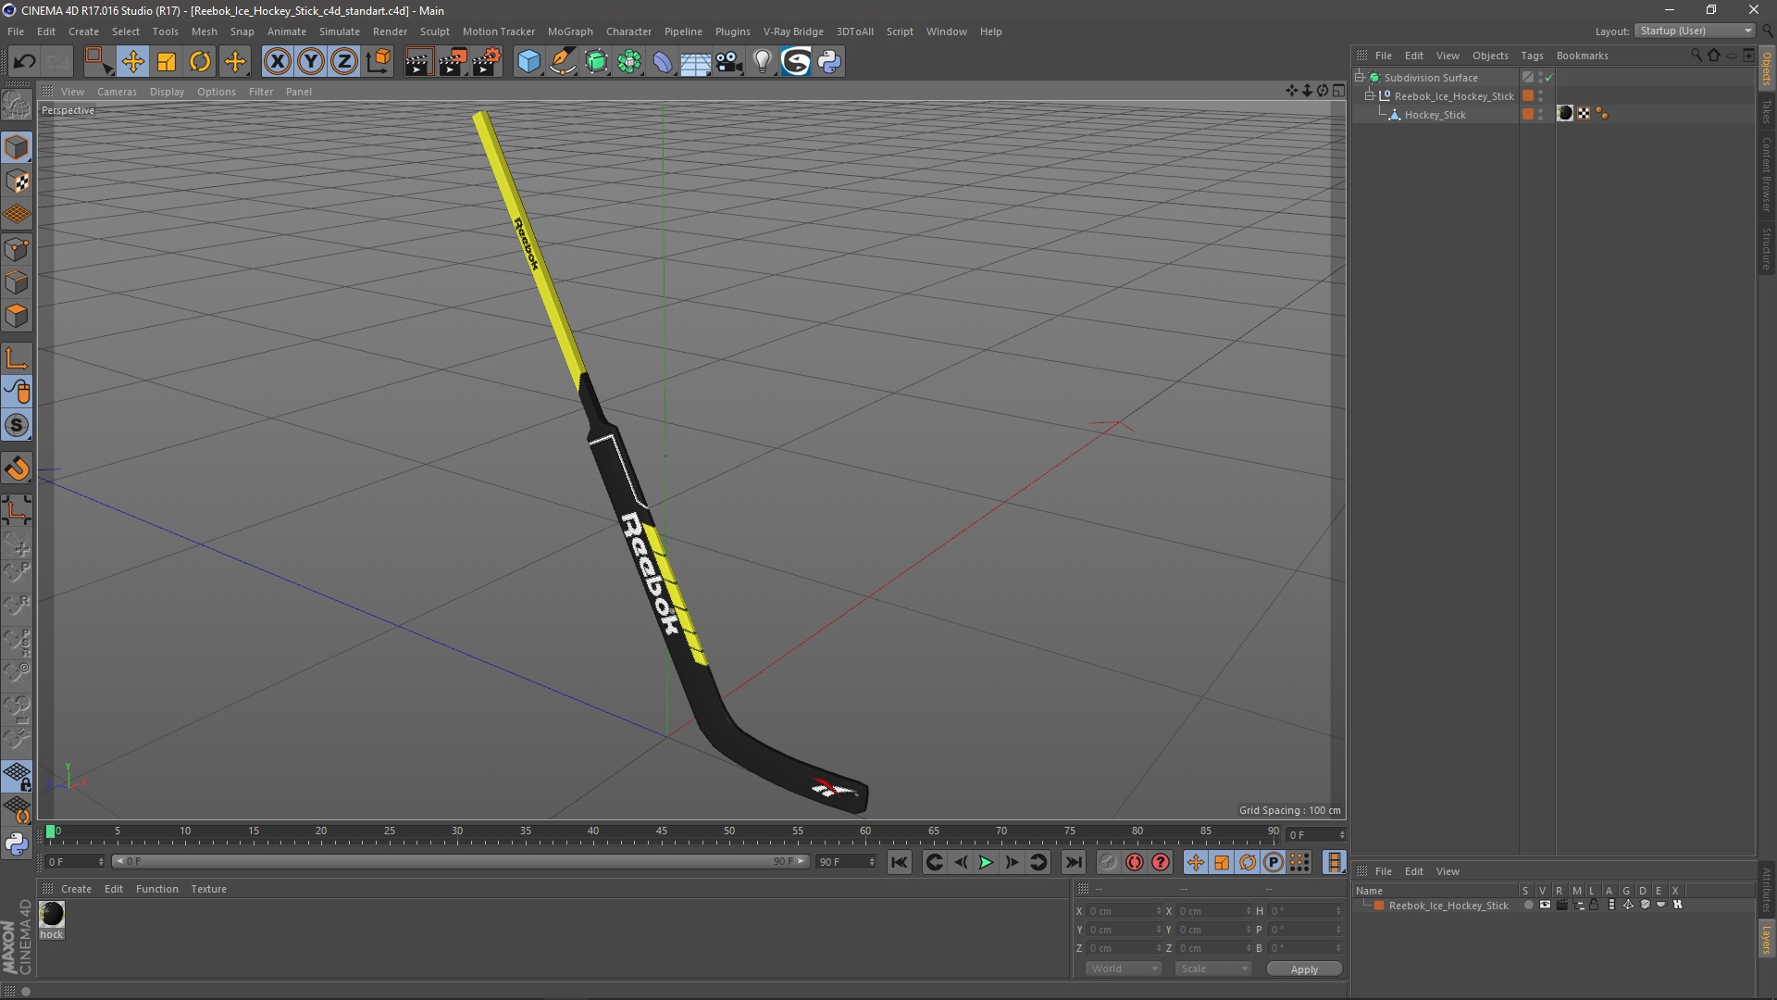Select the Hockey_Stick material texture tag
Screen dimensions: 1777x1000
[x=1565, y=114]
